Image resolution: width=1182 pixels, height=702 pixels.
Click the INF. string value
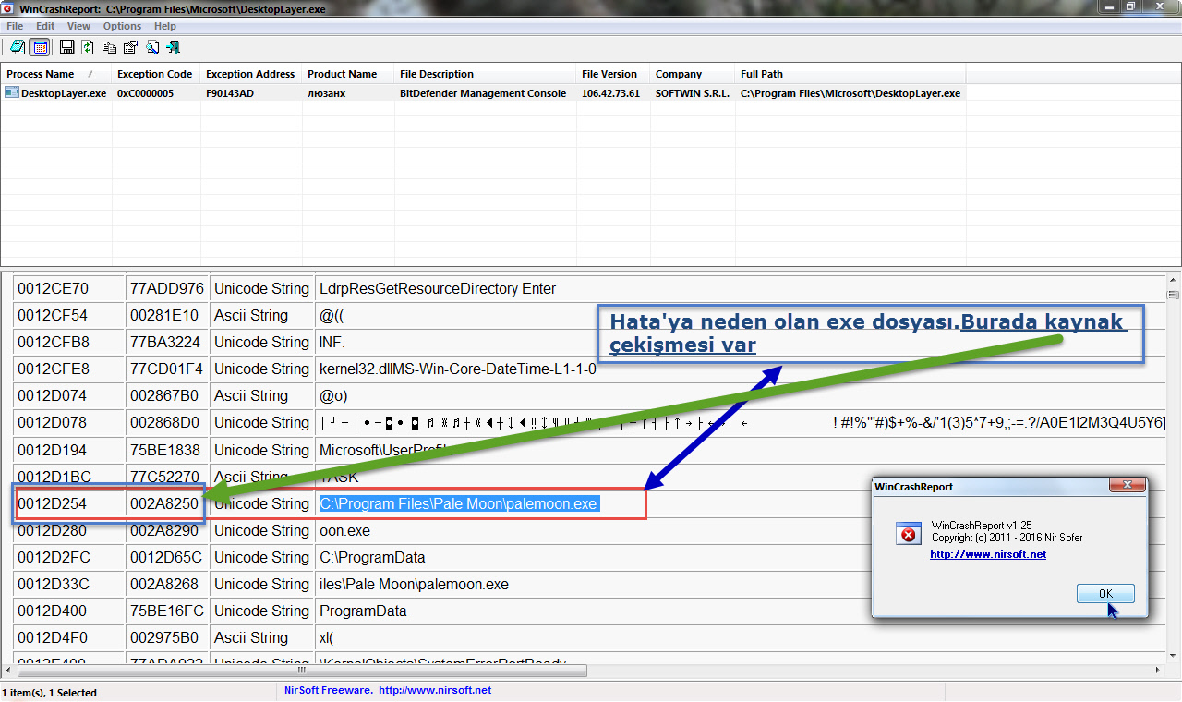[332, 343]
